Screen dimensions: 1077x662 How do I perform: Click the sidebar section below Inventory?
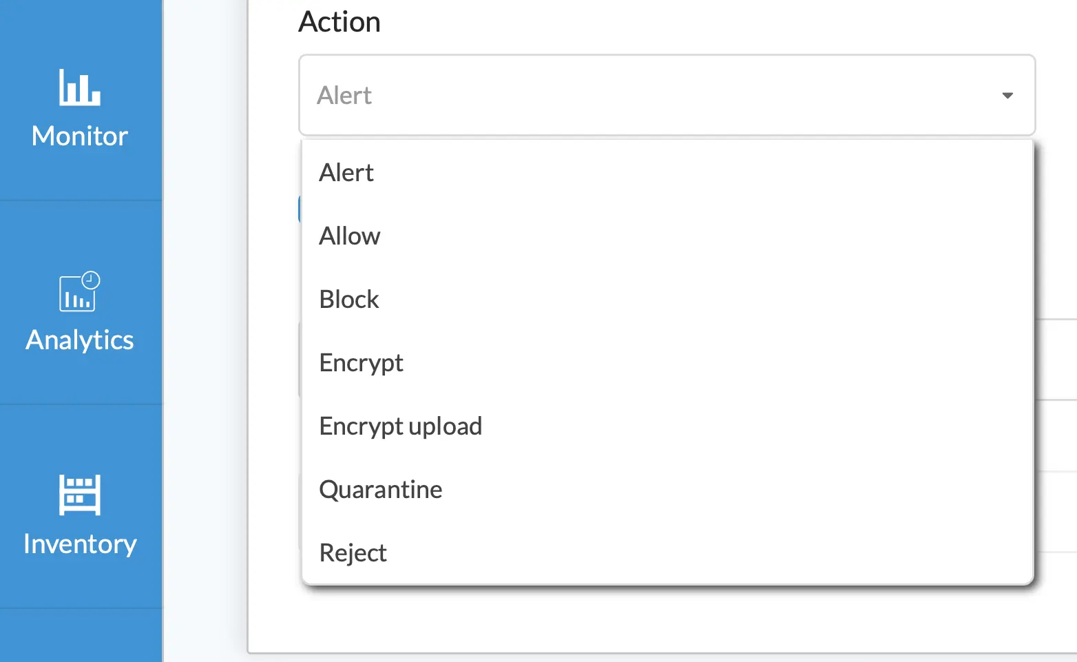tap(81, 637)
